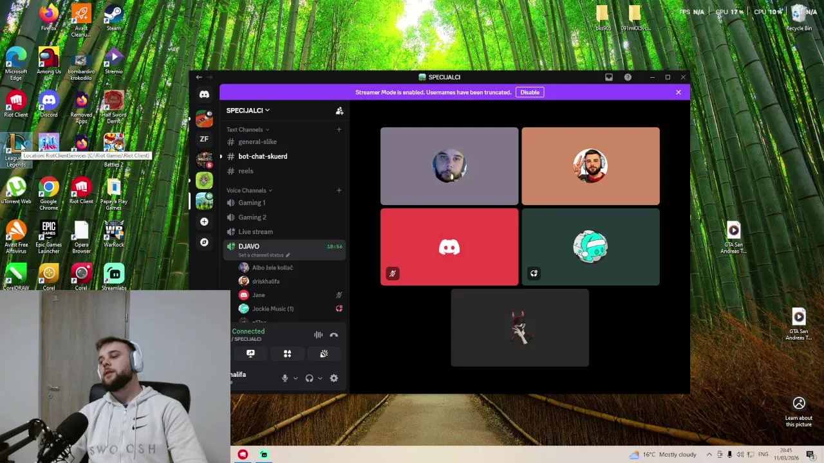Create a new voice channel plus icon
824x463 pixels.
pyautogui.click(x=339, y=190)
